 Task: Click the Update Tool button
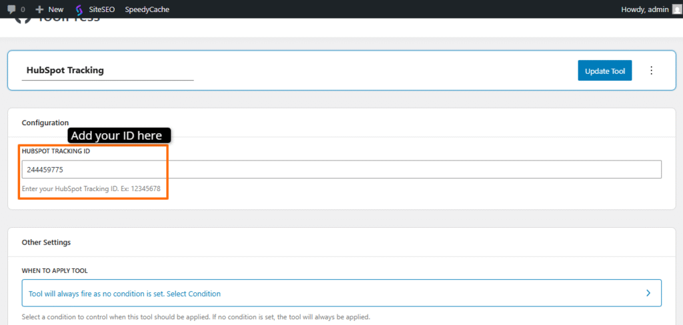pos(604,71)
